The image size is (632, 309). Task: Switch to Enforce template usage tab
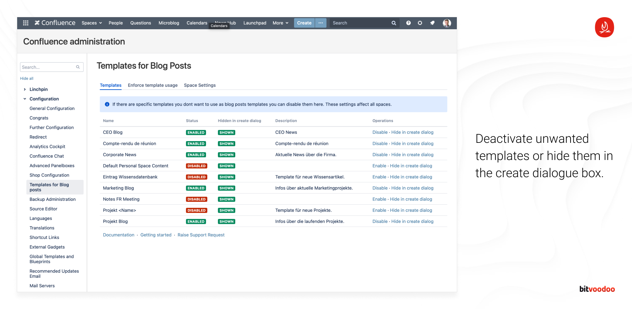pyautogui.click(x=153, y=85)
